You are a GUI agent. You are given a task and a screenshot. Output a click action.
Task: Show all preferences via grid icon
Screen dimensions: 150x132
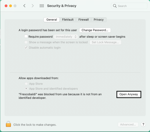pos(42,6)
